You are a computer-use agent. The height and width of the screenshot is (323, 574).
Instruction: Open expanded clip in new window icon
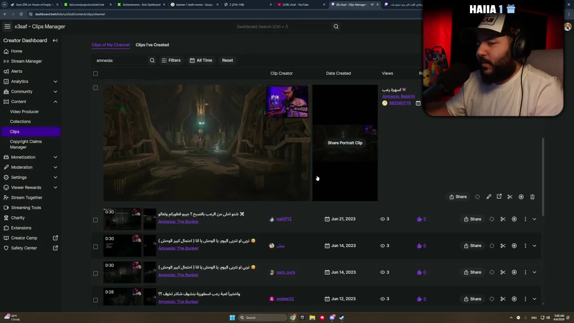499,196
